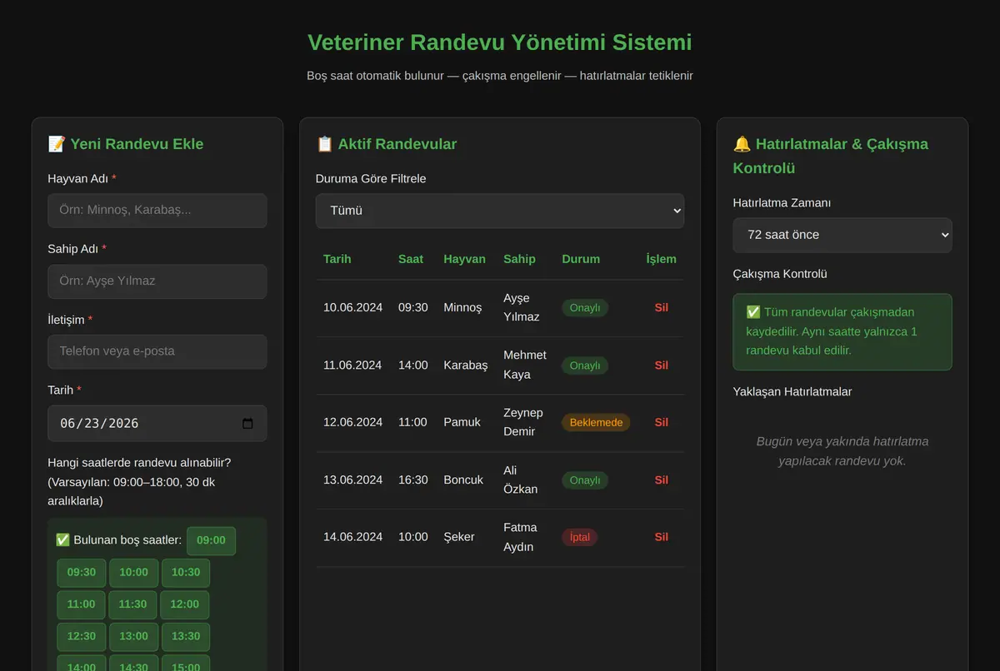Image resolution: width=1000 pixels, height=671 pixels.
Task: Click owner name Mehmet Kaya
Action: tap(525, 365)
